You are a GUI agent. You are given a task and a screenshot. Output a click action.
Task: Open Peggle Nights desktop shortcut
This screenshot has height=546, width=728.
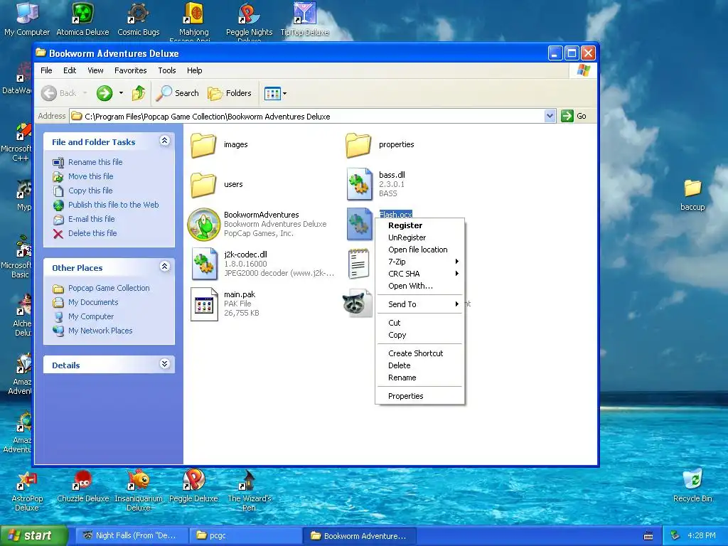tap(250, 21)
